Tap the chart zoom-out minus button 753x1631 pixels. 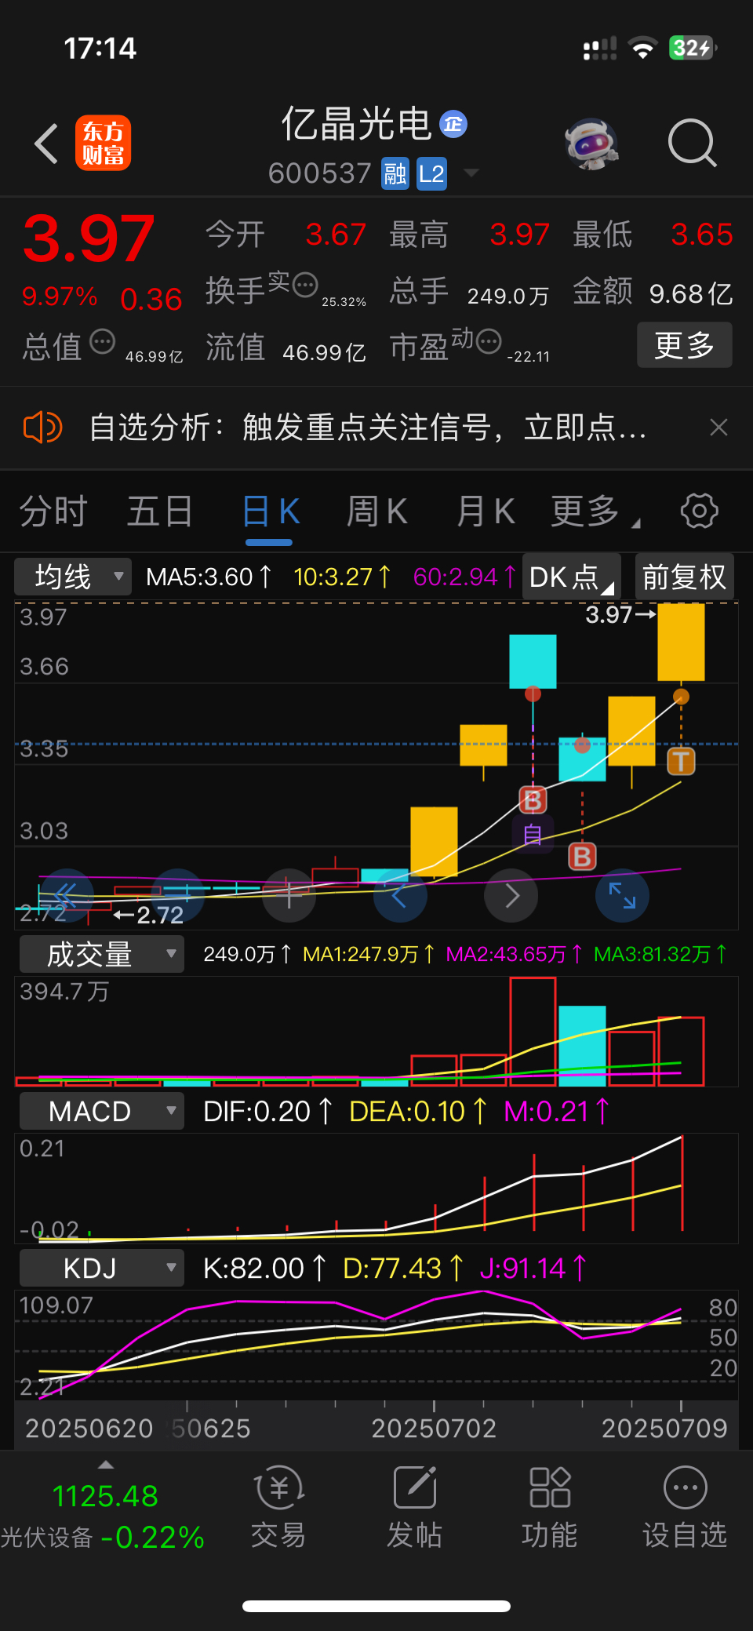click(178, 895)
